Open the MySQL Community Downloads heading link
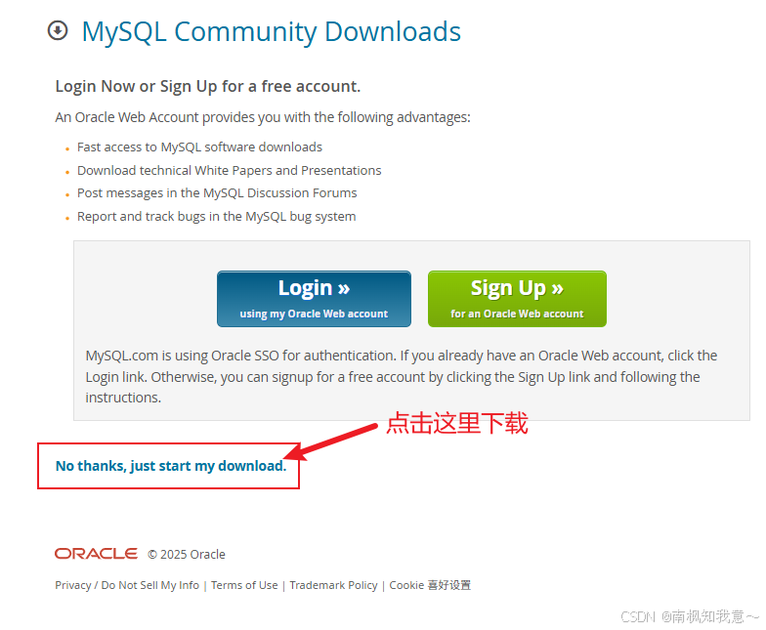 pyautogui.click(x=272, y=31)
